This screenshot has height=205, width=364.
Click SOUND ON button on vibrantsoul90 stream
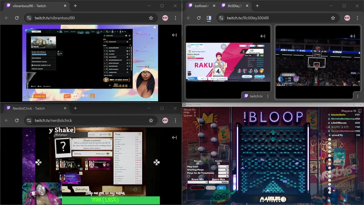click(40, 96)
